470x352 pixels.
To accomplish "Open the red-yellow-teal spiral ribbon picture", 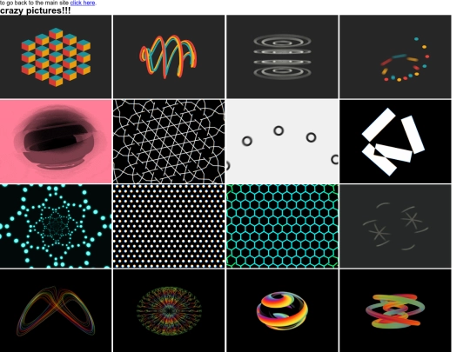I will [x=169, y=56].
